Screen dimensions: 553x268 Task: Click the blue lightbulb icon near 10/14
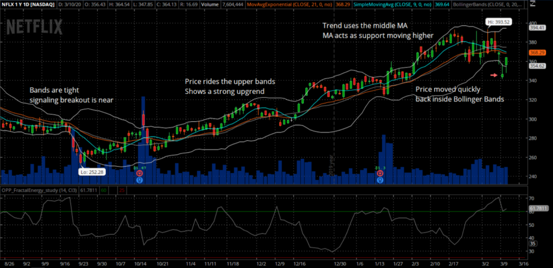[x=139, y=180]
